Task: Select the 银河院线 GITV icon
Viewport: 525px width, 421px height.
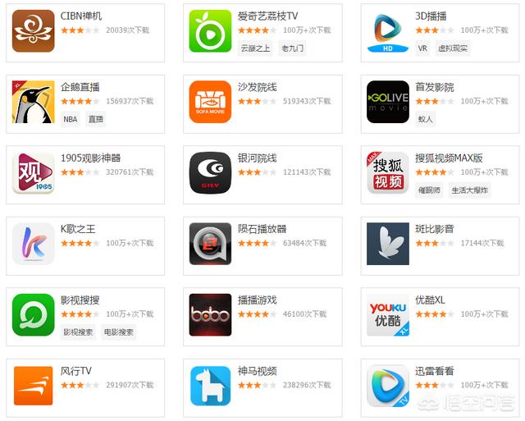Action: pyautogui.click(x=210, y=173)
